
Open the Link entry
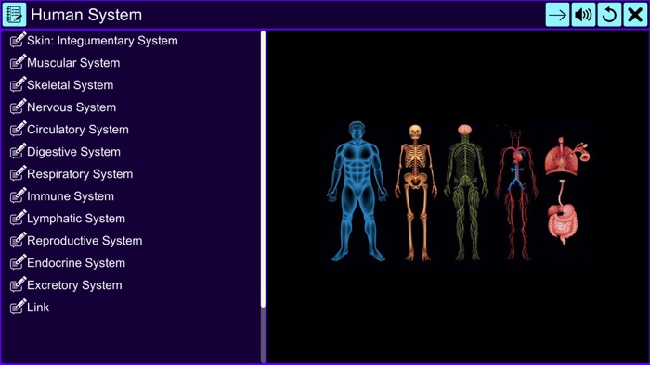pyautogui.click(x=38, y=308)
